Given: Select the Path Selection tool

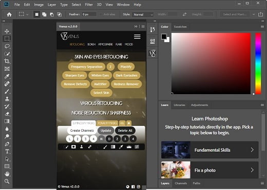Looking at the screenshot, I should tap(7, 159).
